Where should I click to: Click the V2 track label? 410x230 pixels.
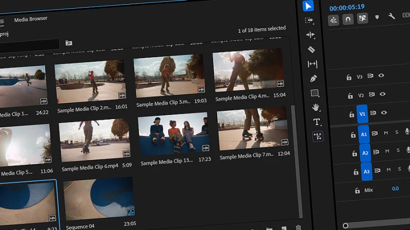click(x=361, y=96)
